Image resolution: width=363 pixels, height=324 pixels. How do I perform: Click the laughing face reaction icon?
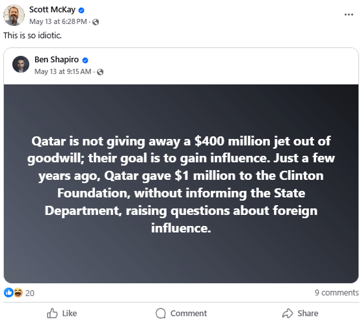pos(18,293)
